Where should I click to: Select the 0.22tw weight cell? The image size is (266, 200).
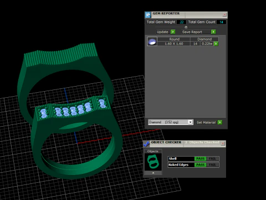[x=207, y=44]
